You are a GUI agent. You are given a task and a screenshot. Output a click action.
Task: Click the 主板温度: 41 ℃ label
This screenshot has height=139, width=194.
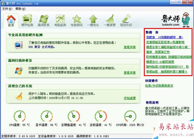click(x=101, y=125)
